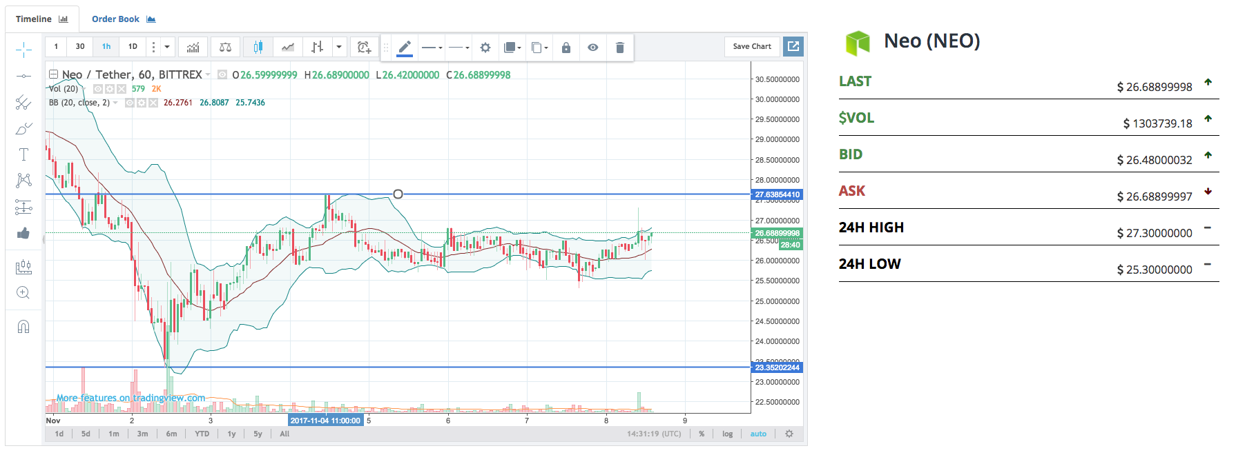Set interval to 1h
1236x455 pixels.
106,47
